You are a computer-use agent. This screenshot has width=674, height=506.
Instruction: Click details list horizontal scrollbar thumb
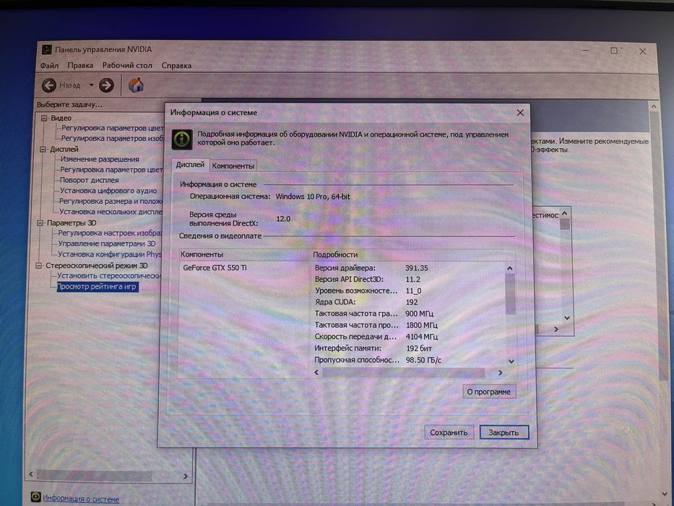[x=403, y=372]
